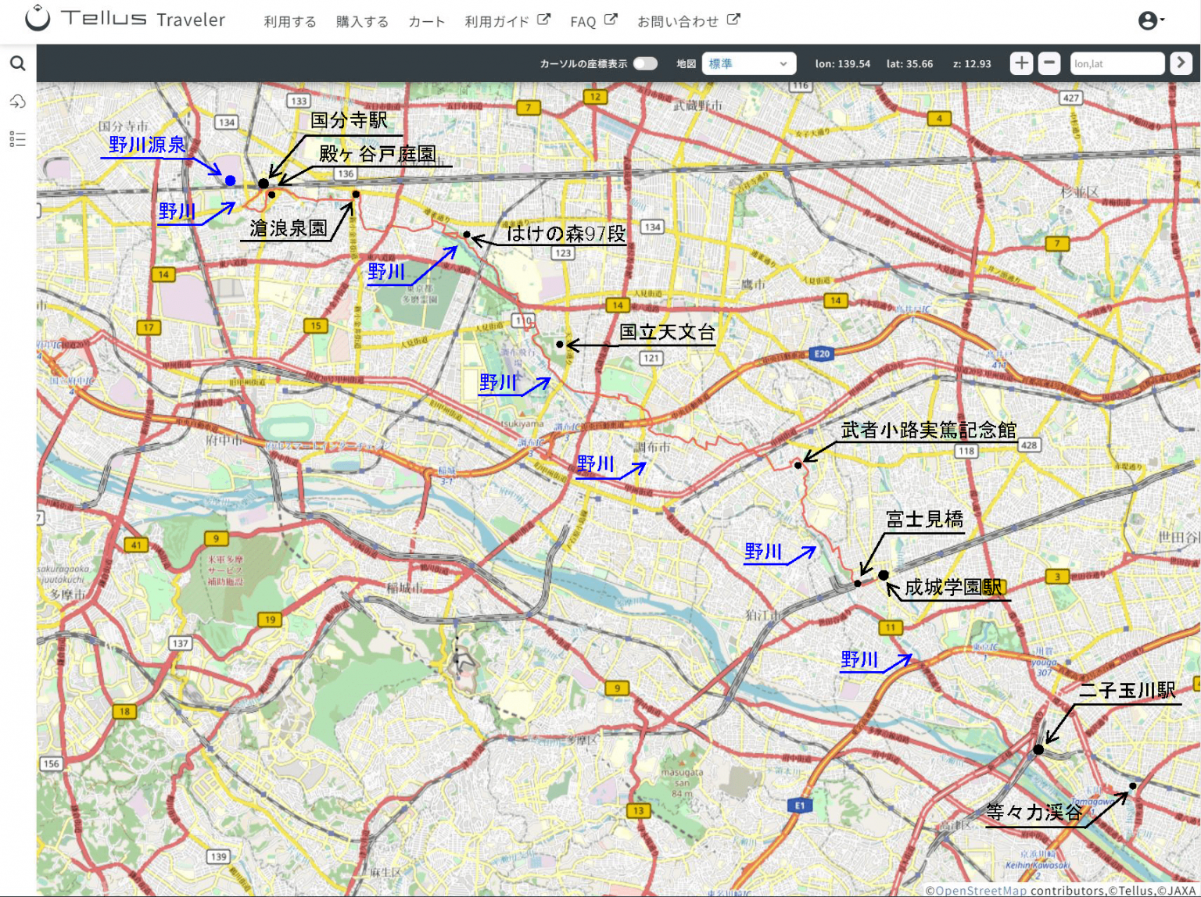This screenshot has height=897, width=1201.
Task: Open the お問い合わせ external link
Action: [x=688, y=21]
